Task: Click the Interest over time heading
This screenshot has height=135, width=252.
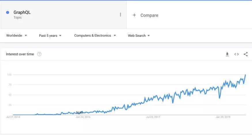Action: pyautogui.click(x=20, y=54)
